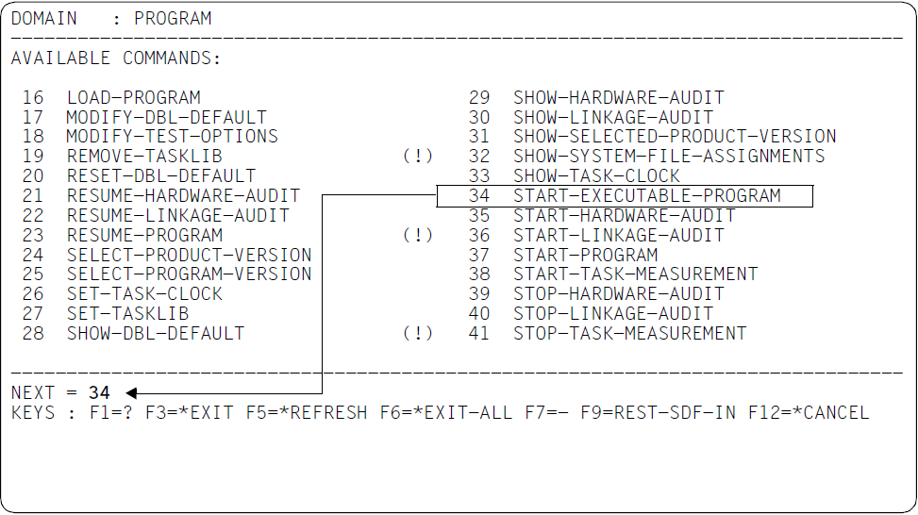The width and height of the screenshot is (918, 515).
Task: Click the NEXT input field value 34
Action: pos(99,392)
